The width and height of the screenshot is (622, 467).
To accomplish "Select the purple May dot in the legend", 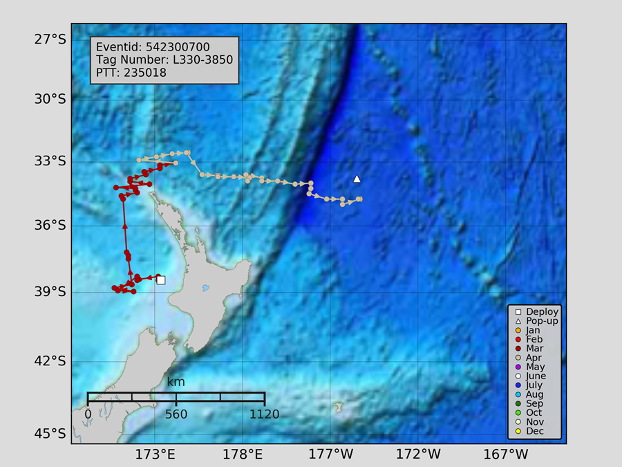I will 518,367.
